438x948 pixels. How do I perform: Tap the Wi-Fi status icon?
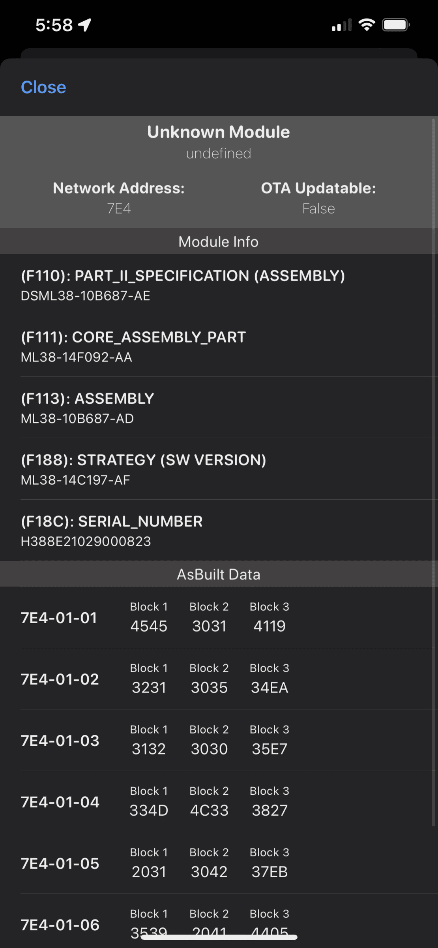click(x=367, y=25)
